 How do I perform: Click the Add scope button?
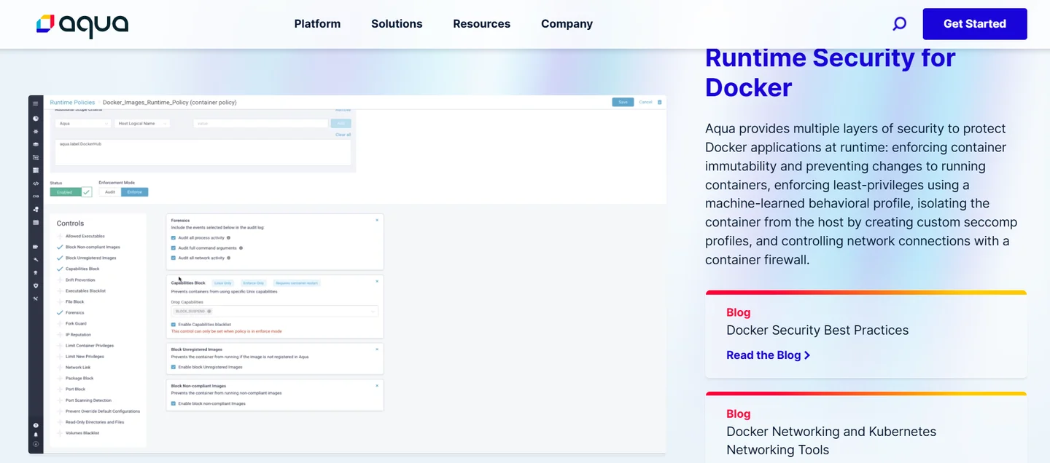tap(341, 124)
